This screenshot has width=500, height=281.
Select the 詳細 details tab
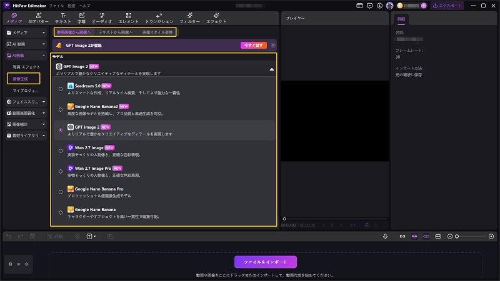pos(401,19)
